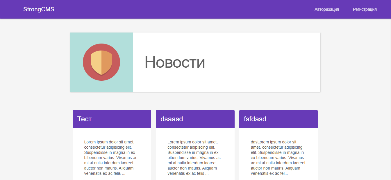Open the Авторизация login page
391x180 pixels.
[x=326, y=9]
